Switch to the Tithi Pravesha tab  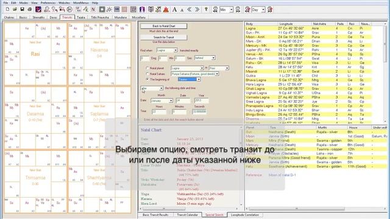click(100, 17)
